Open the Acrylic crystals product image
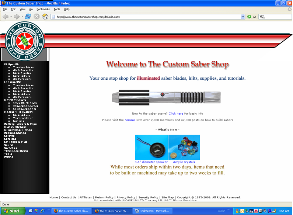 point(184,147)
